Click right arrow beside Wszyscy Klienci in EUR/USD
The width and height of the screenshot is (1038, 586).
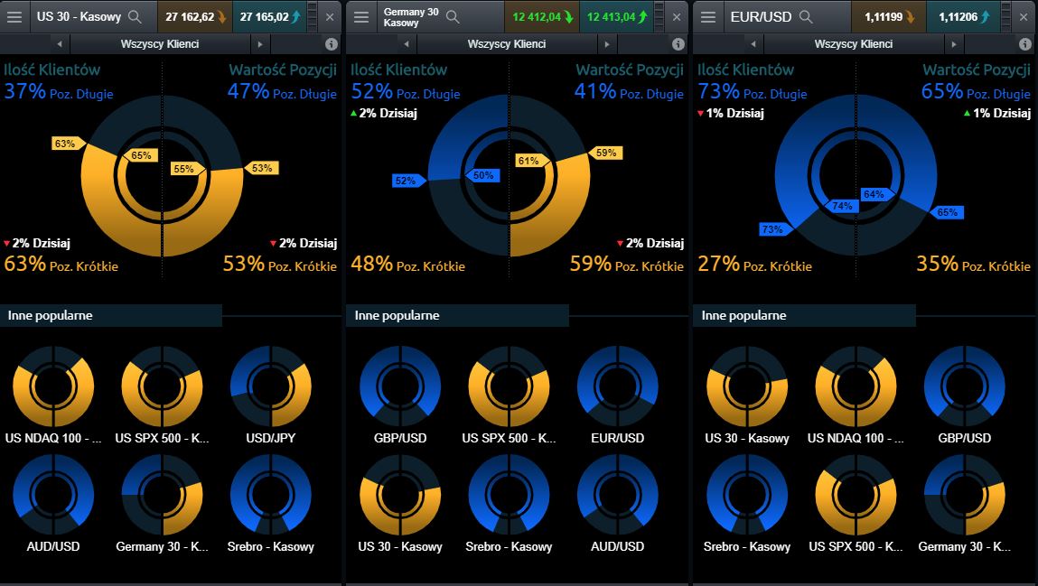coord(953,44)
